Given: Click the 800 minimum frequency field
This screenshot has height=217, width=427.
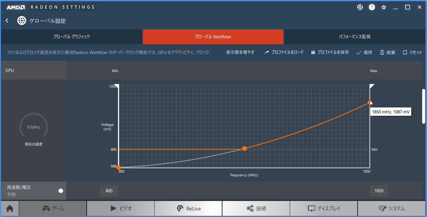Looking at the screenshot, I should pyautogui.click(x=109, y=191).
